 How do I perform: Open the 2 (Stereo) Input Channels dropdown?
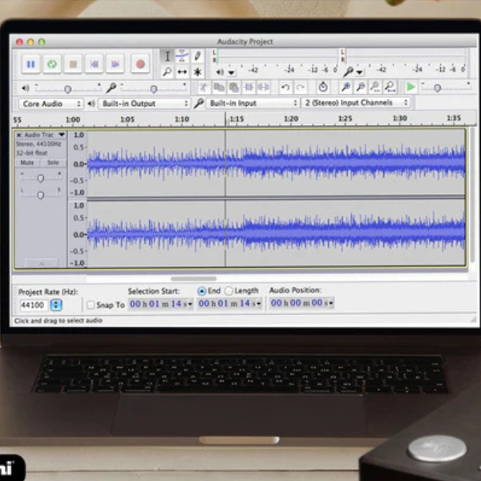click(x=356, y=103)
